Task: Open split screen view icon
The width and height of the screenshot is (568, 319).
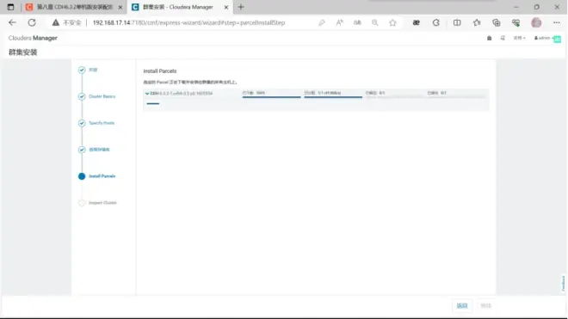Action: [457, 23]
